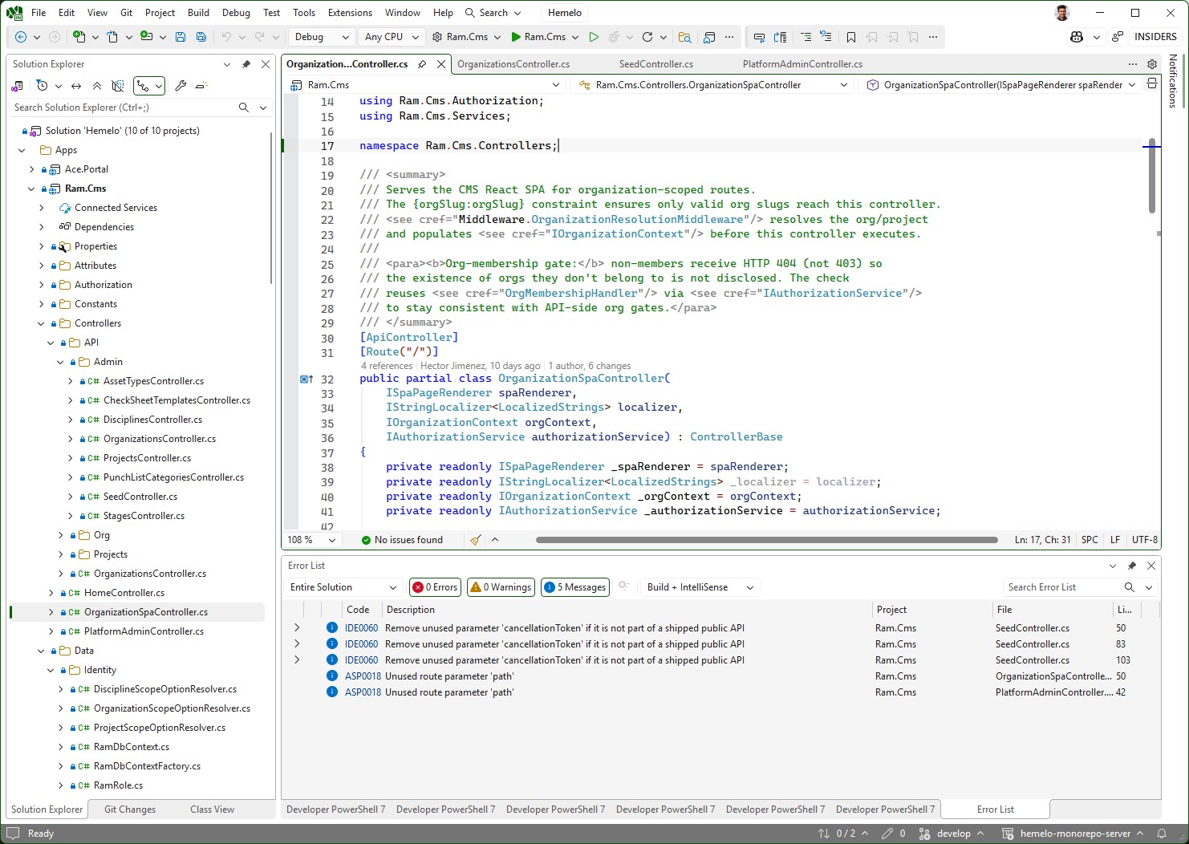This screenshot has height=844, width=1189.
Task: Click Sync with Active Document arrows icon
Action: coord(76,86)
